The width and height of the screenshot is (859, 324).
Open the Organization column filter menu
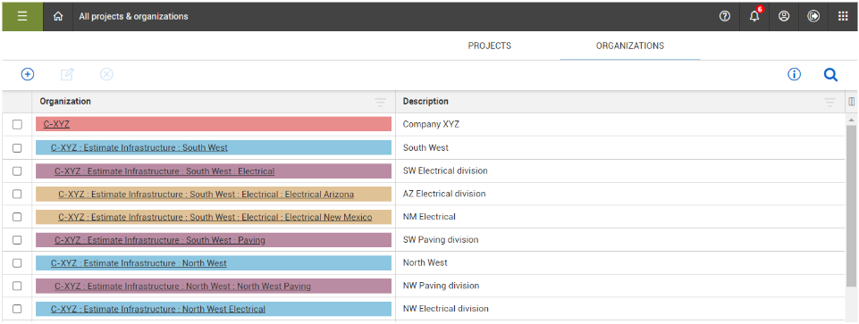tap(380, 102)
